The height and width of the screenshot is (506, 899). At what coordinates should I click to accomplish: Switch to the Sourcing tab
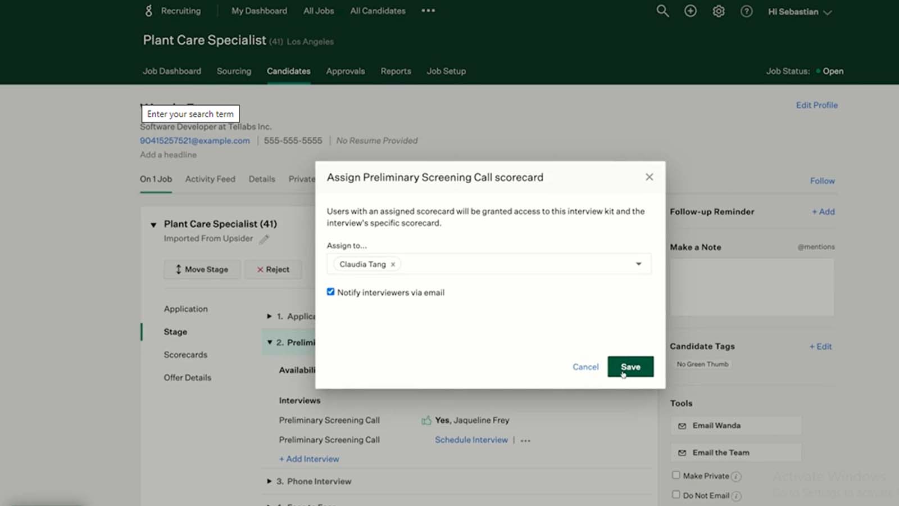[x=234, y=71]
